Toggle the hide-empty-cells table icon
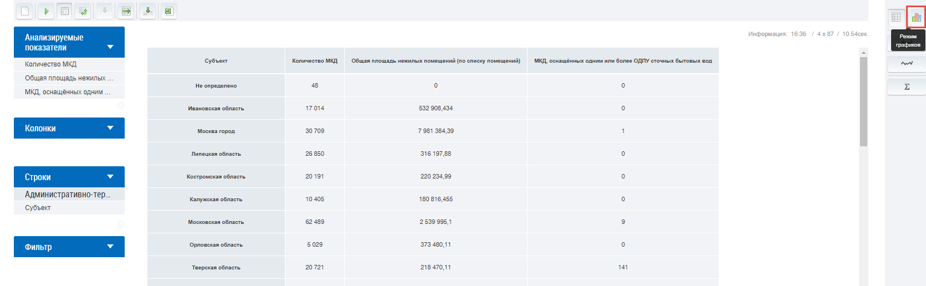 [65, 11]
